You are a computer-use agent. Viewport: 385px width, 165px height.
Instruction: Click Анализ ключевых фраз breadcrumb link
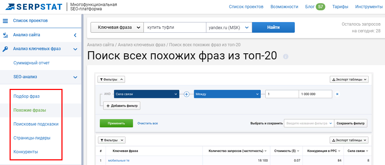click(142, 44)
